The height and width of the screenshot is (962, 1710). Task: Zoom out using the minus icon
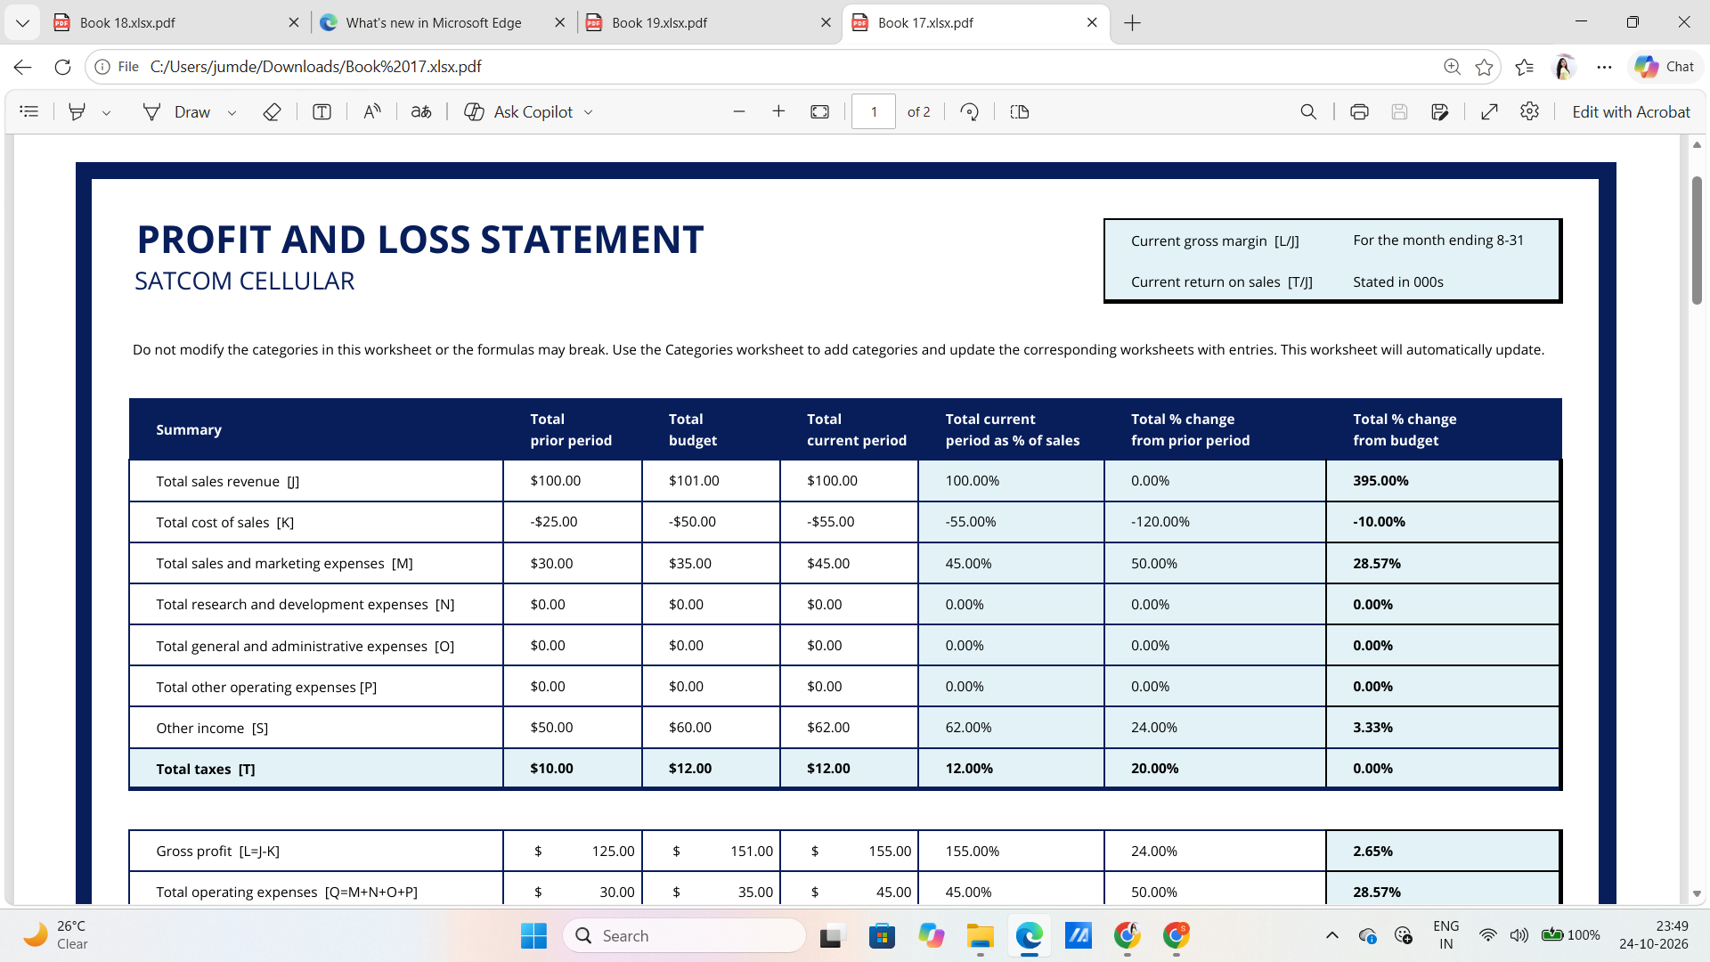(x=738, y=111)
